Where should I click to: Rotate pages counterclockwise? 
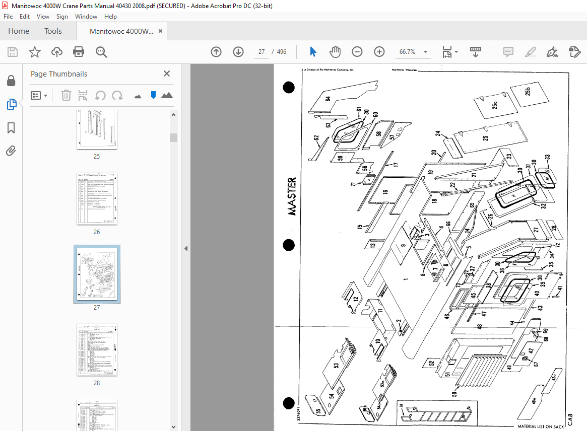point(100,95)
